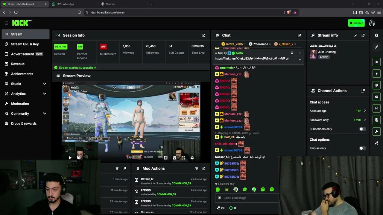Viewport: 383px width, 215px height.
Task: Open the info icon in the right sidebar
Action: point(376,35)
